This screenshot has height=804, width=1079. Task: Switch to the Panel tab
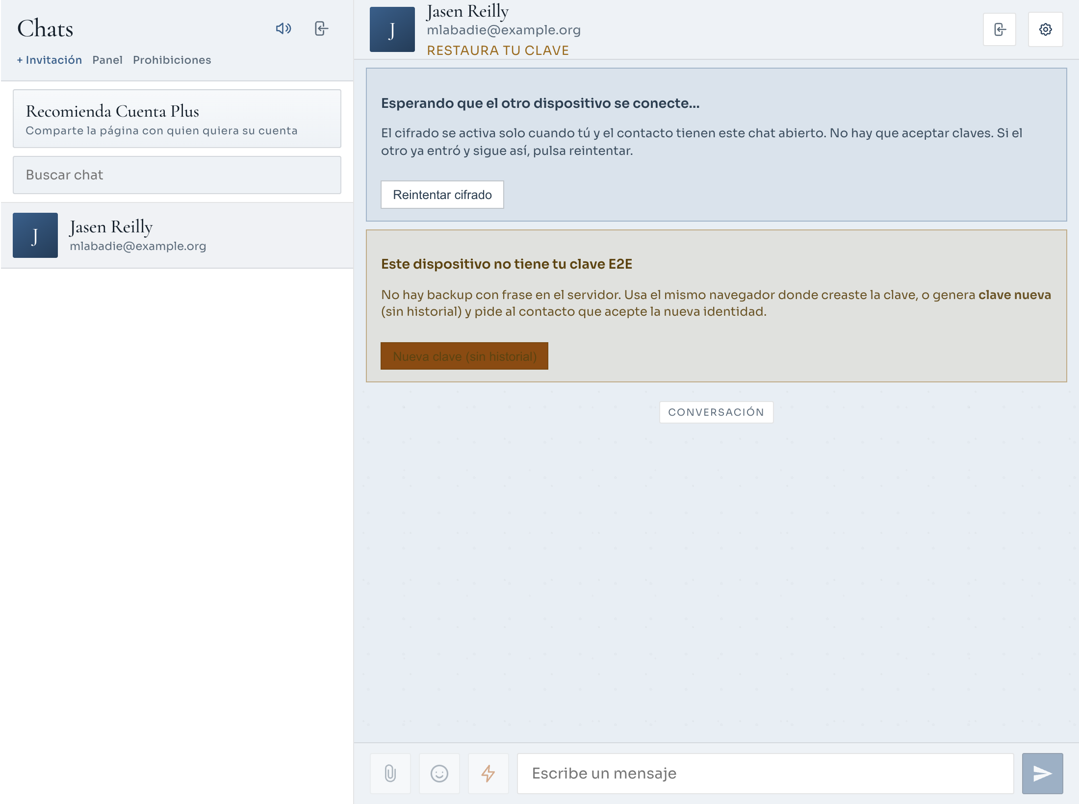click(x=107, y=60)
